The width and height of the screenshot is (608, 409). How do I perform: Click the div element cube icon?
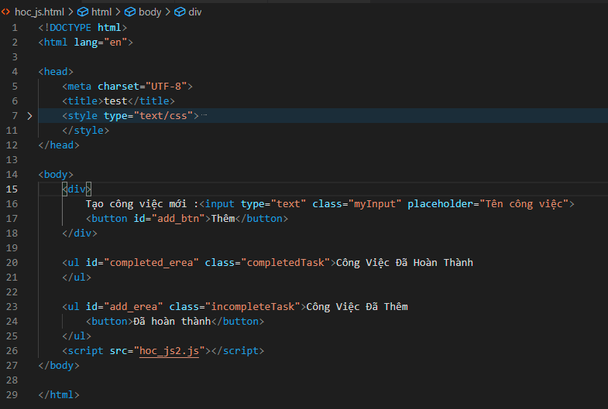coord(180,12)
